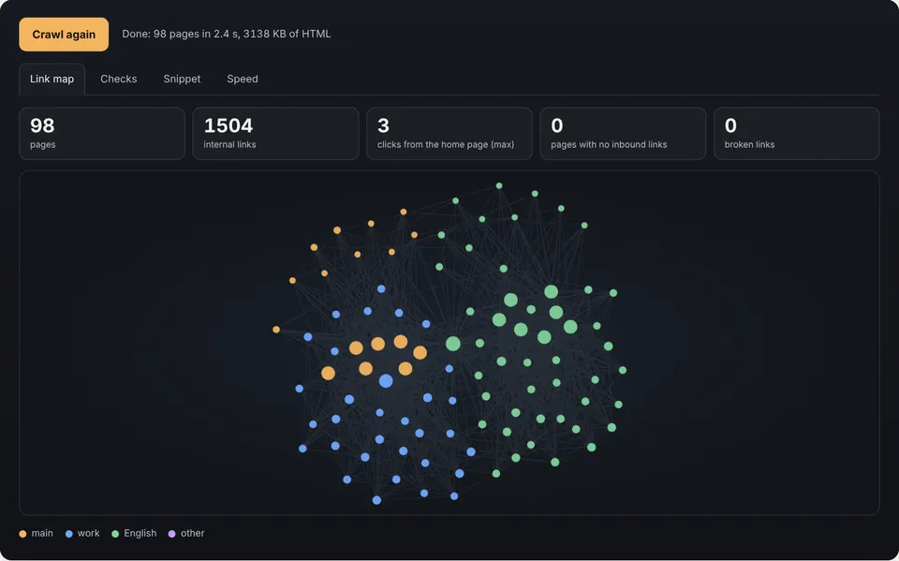Switch to the Link map tab

pyautogui.click(x=52, y=80)
